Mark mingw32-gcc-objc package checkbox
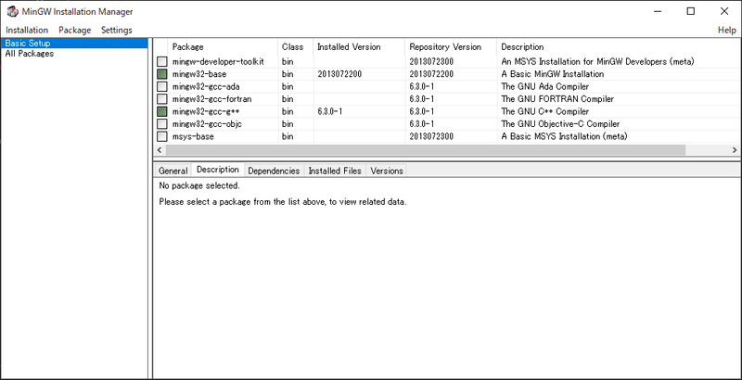The width and height of the screenshot is (742, 380). [162, 124]
